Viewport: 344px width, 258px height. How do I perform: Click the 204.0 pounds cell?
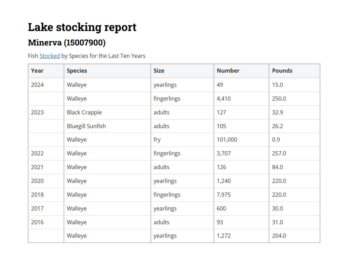279,235
